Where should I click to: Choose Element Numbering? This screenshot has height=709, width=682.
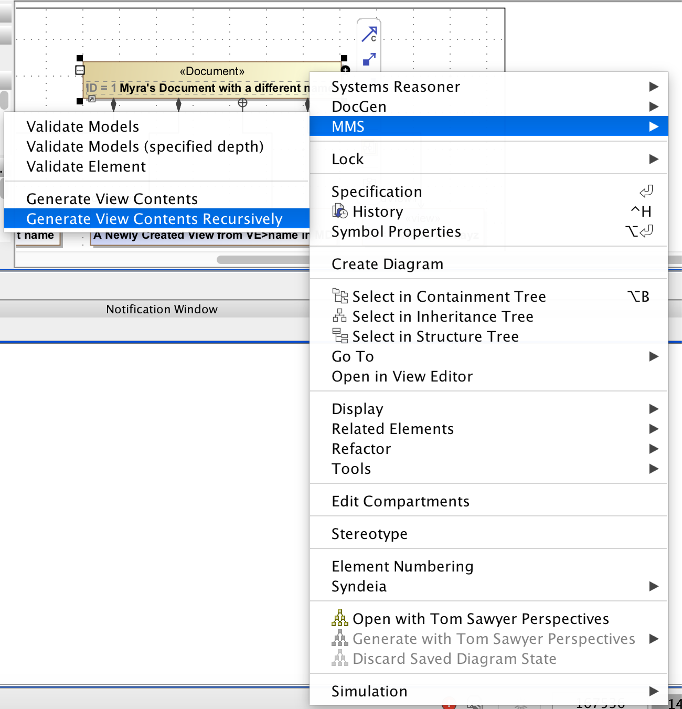488,566
